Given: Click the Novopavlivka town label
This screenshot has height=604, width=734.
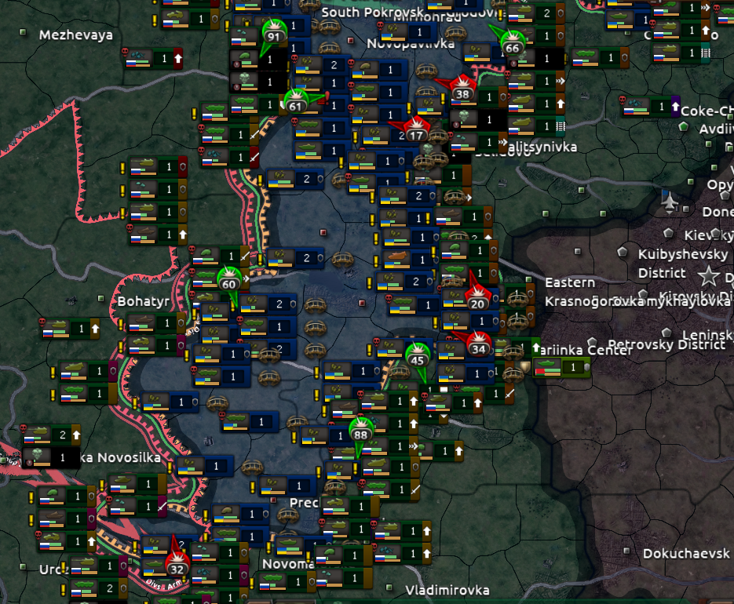Looking at the screenshot, I should pos(411,43).
